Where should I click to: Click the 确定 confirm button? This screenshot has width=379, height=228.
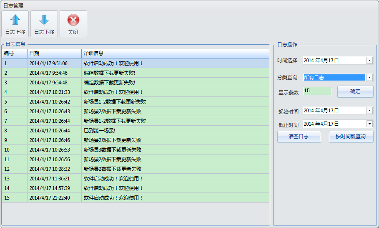click(x=355, y=91)
